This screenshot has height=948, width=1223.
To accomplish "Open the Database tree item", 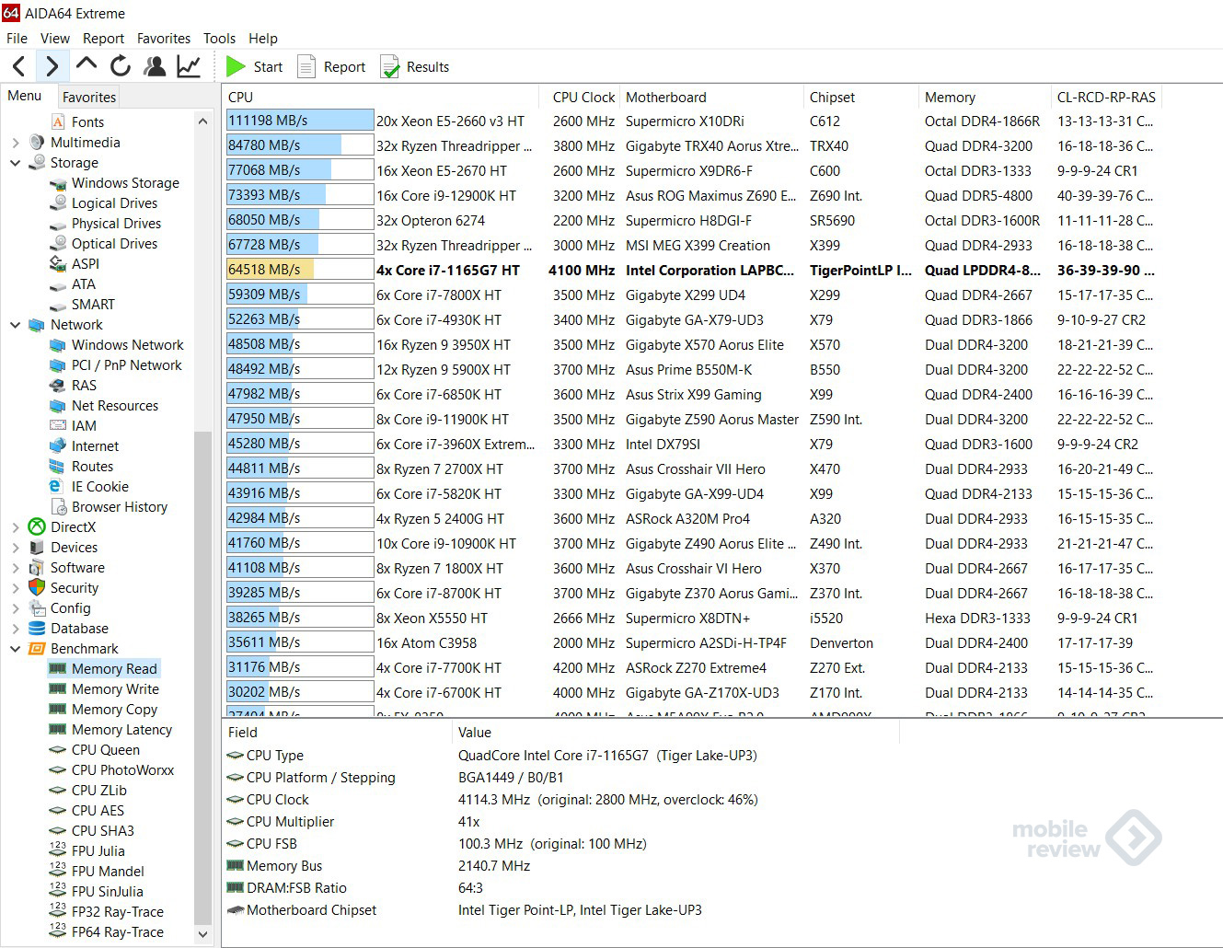I will pyautogui.click(x=79, y=629).
